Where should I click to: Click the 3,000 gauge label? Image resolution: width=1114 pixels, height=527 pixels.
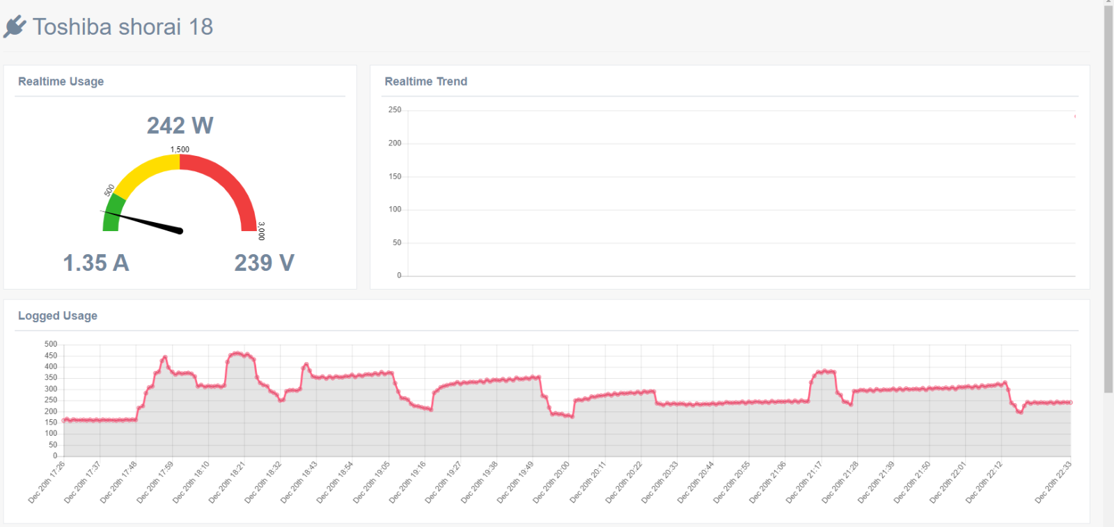pyautogui.click(x=261, y=231)
